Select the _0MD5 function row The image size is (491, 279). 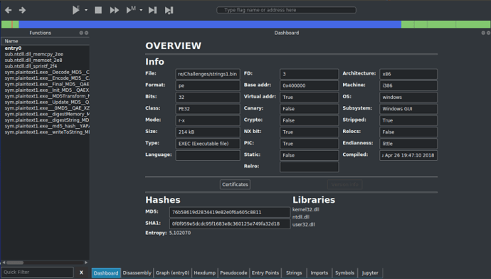(x=46, y=108)
